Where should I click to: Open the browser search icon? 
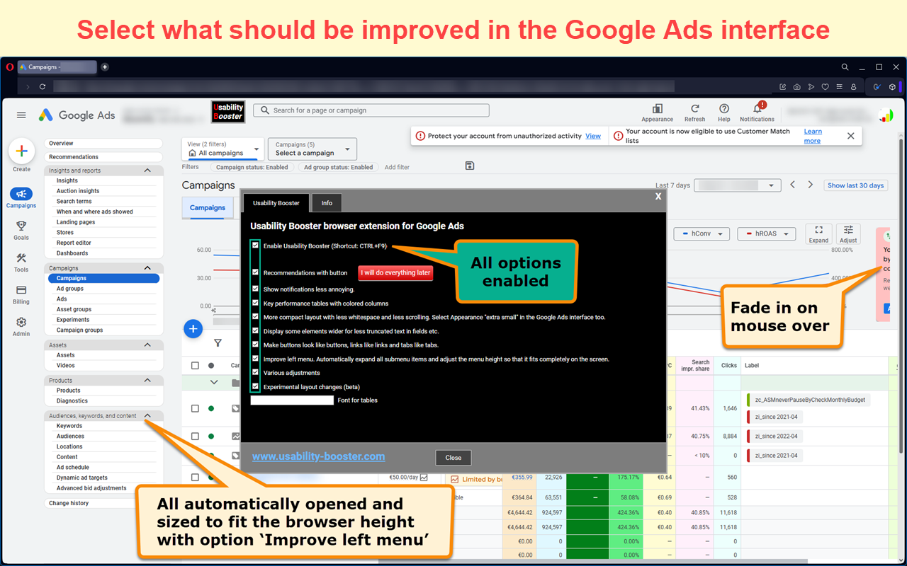tap(845, 67)
